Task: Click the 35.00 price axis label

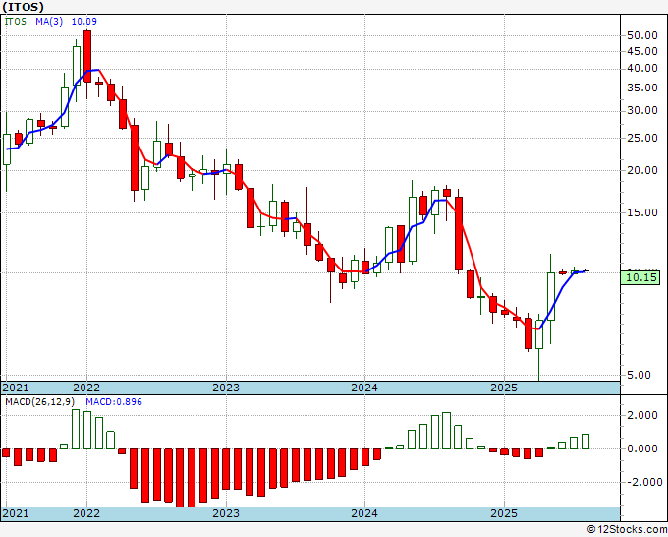Action: pyautogui.click(x=642, y=89)
